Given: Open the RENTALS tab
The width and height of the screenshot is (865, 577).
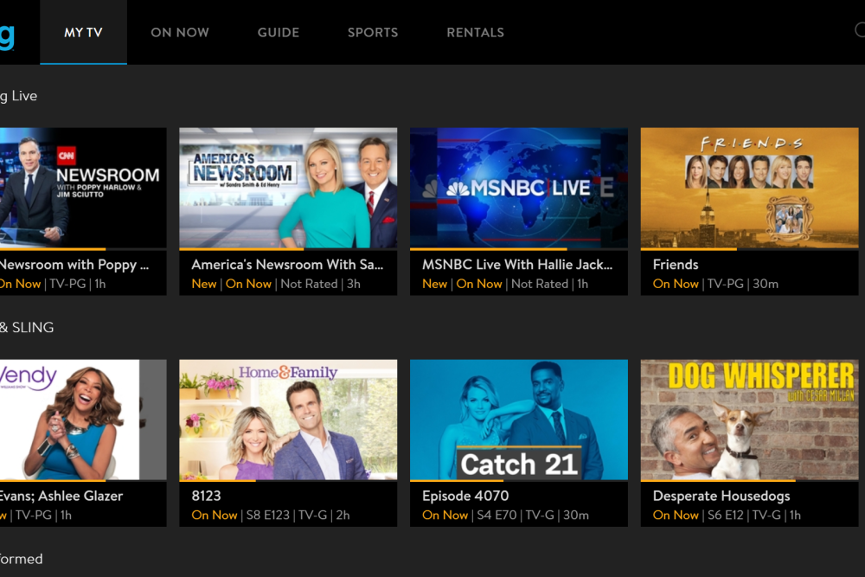Looking at the screenshot, I should (476, 33).
